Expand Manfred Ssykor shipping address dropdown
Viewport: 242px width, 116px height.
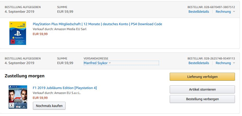pos(97,63)
